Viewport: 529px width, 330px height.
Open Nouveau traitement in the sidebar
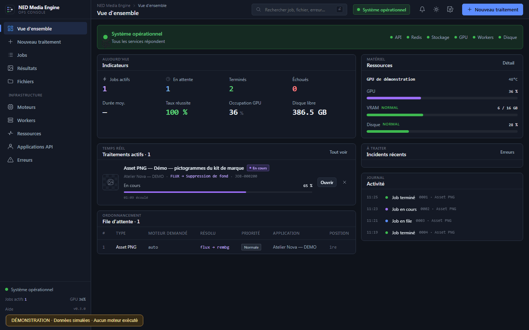point(45,42)
